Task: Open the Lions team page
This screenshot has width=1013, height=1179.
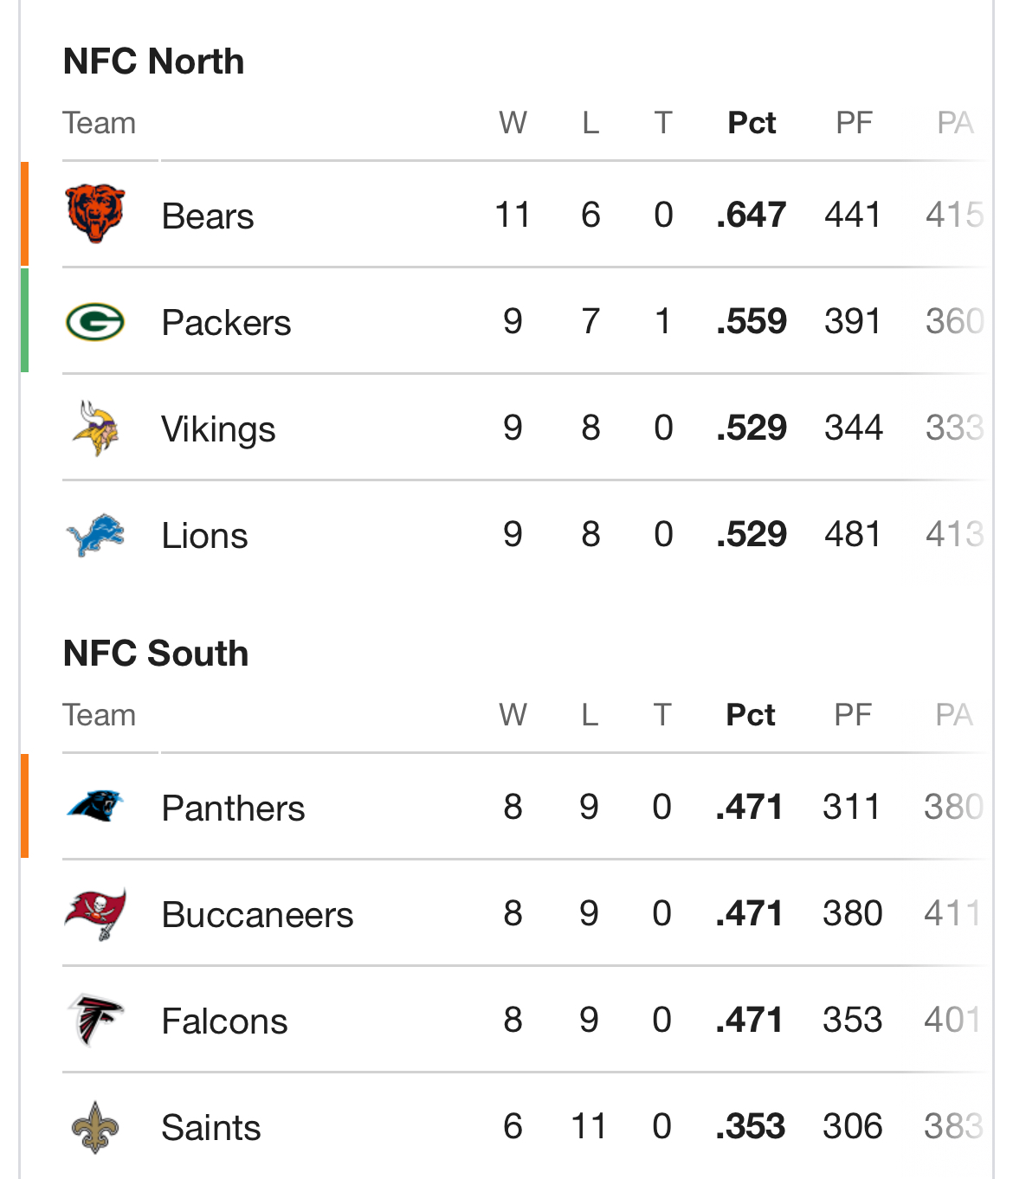Action: click(204, 536)
